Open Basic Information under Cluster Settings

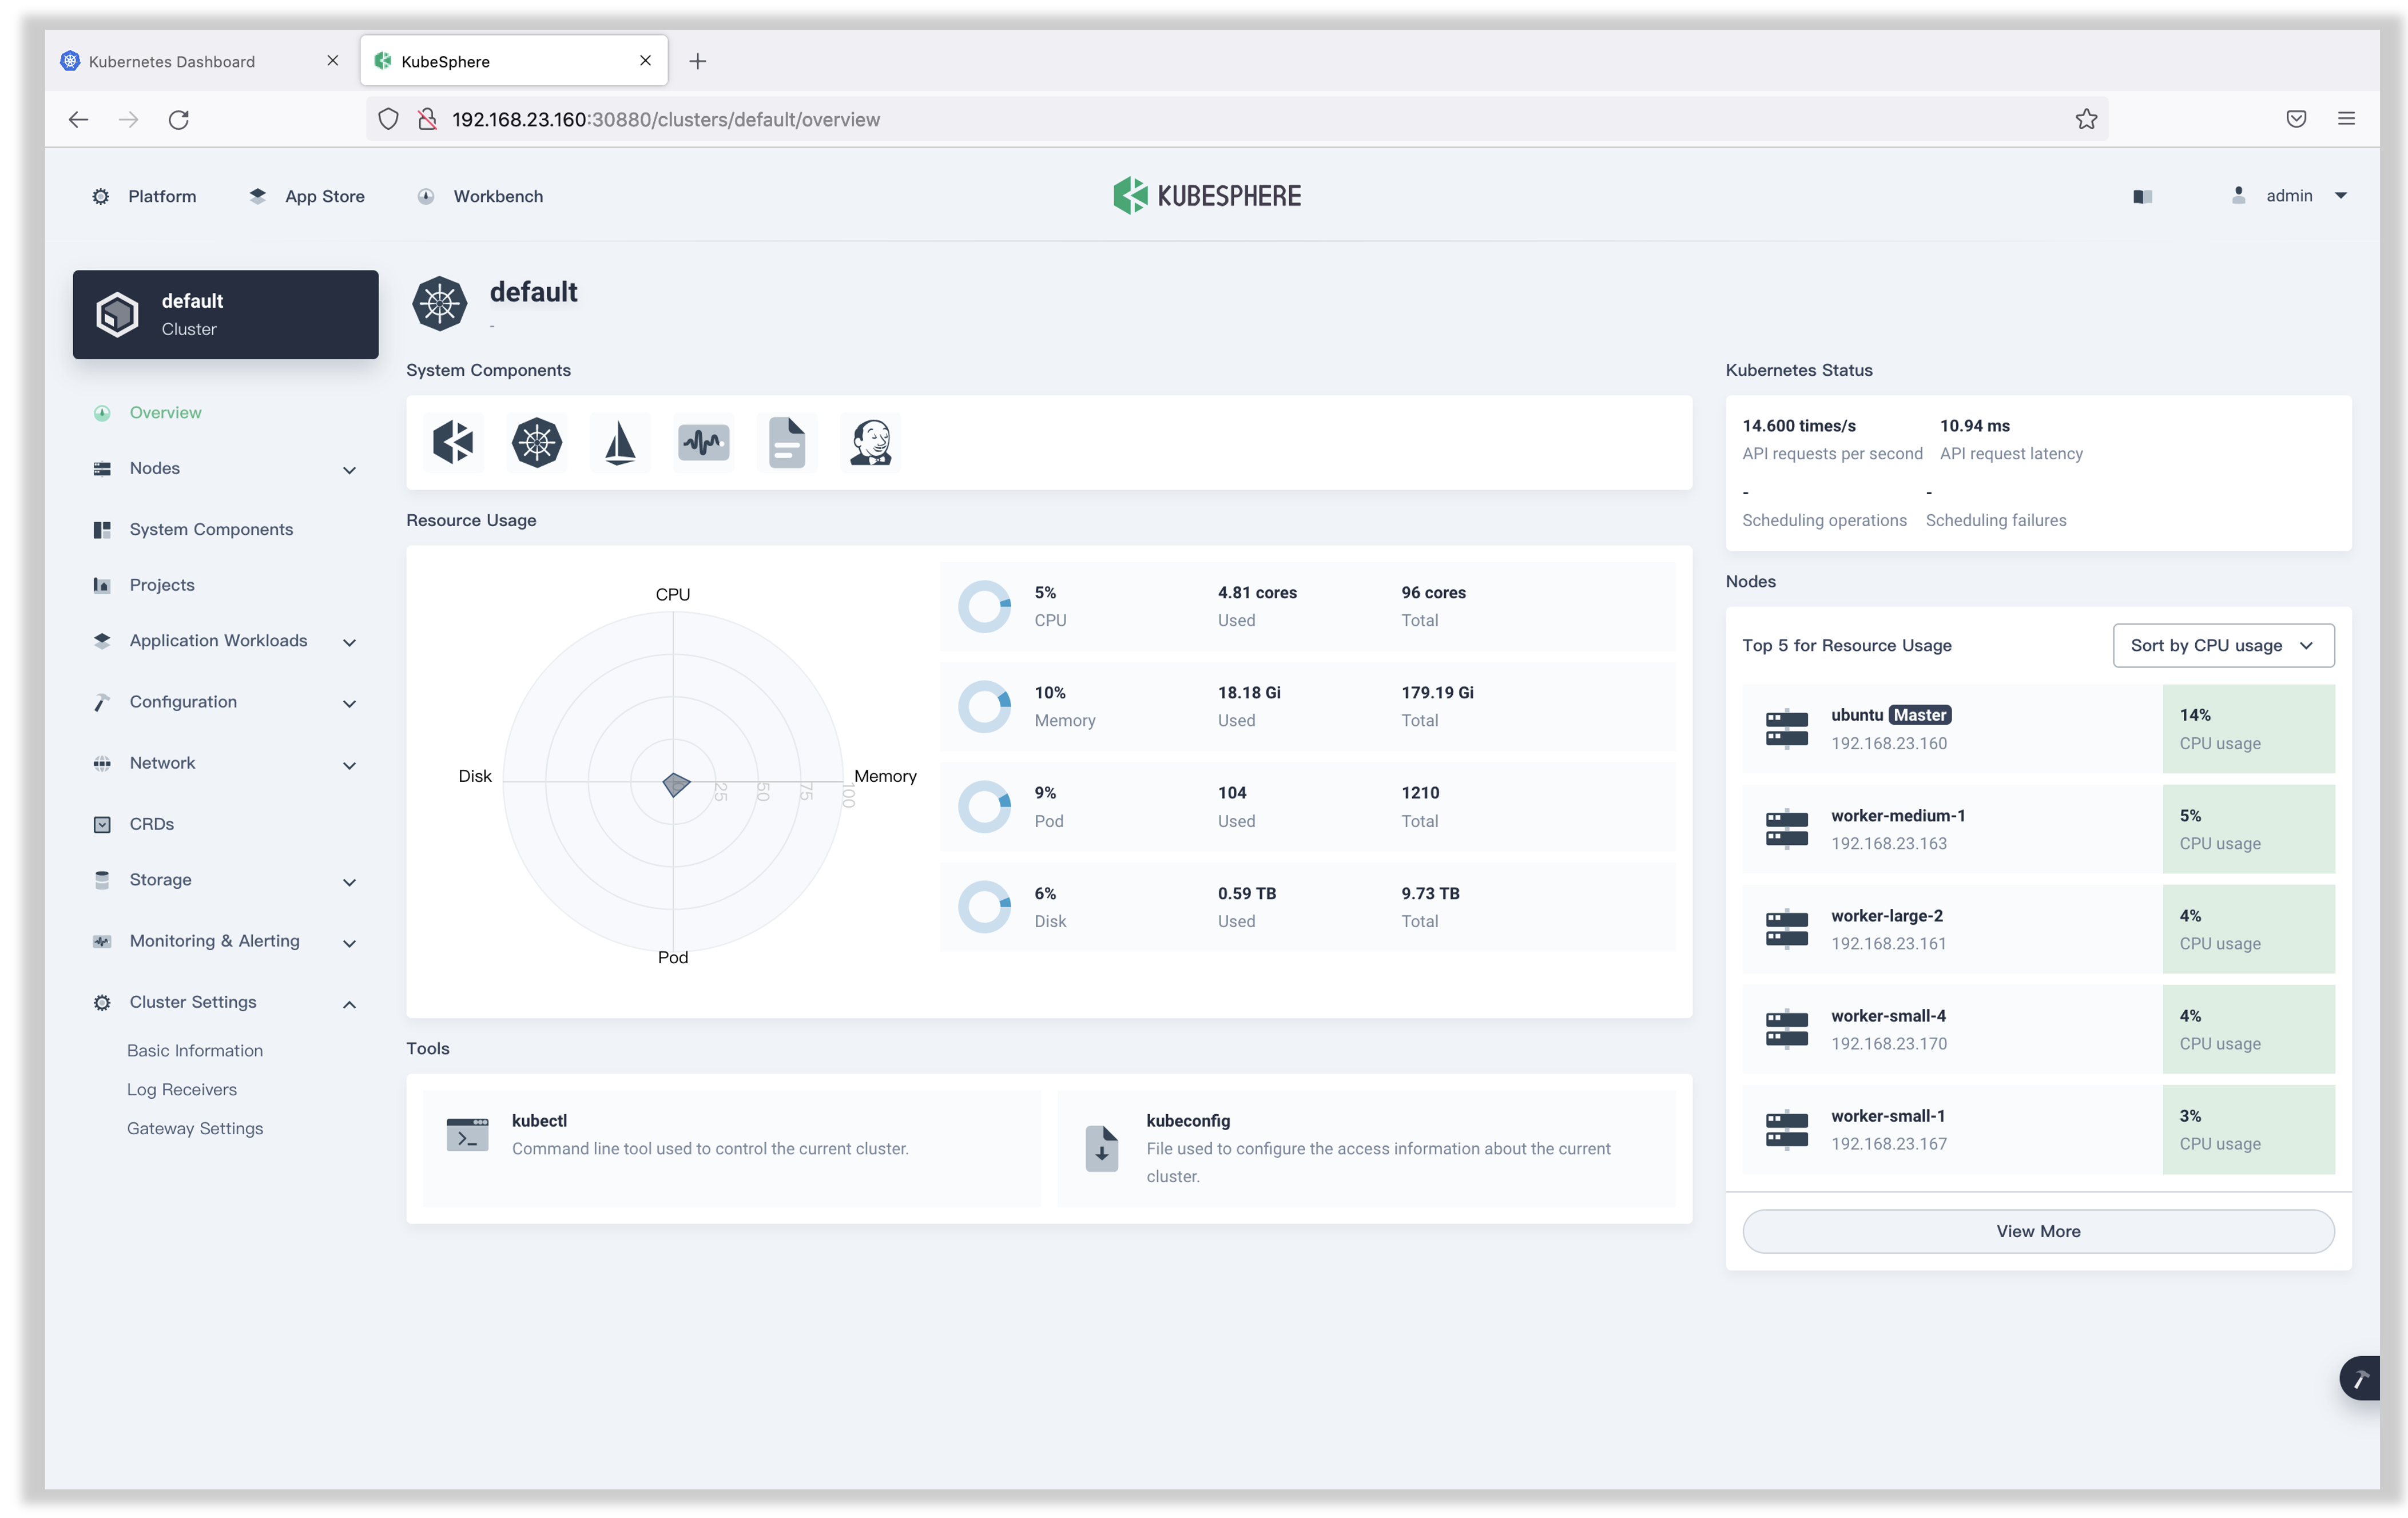point(195,1051)
